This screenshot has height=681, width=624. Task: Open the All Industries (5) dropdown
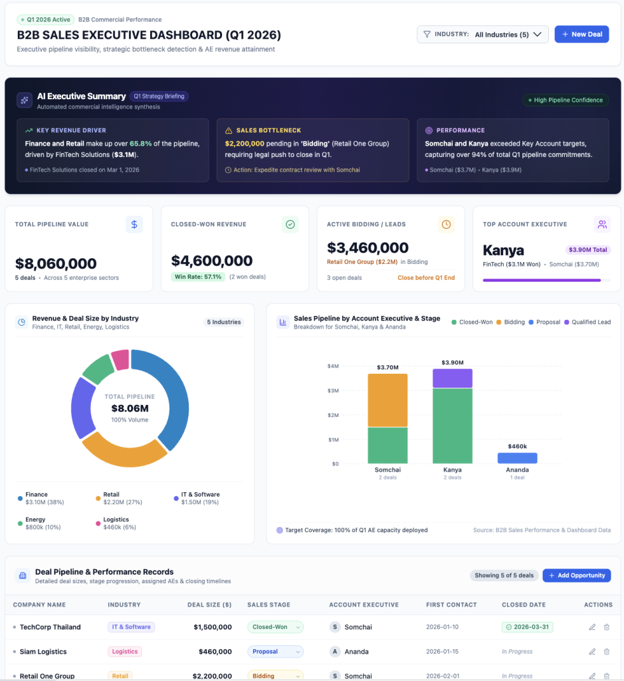point(508,35)
